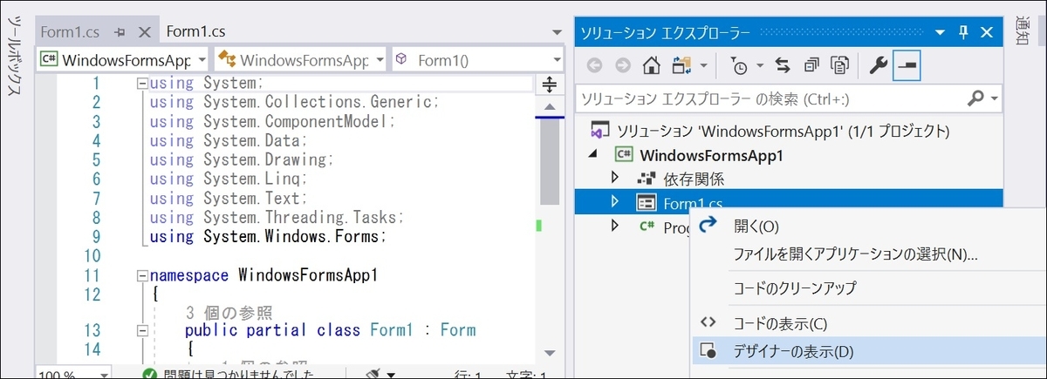Image resolution: width=1047 pixels, height=379 pixels.
Task: Open the pending changes filter clock icon
Action: point(740,65)
